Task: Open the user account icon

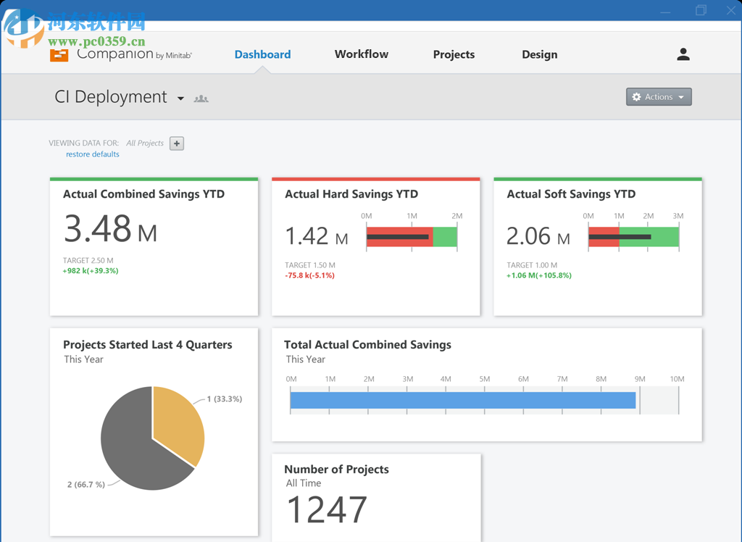Action: [683, 54]
